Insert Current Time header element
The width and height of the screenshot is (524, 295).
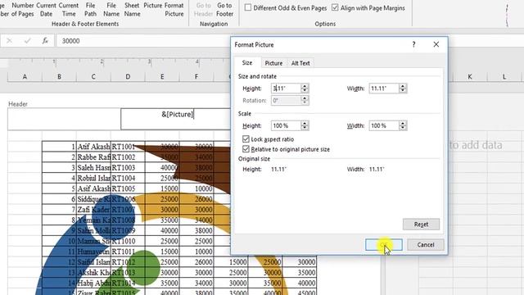(69, 10)
